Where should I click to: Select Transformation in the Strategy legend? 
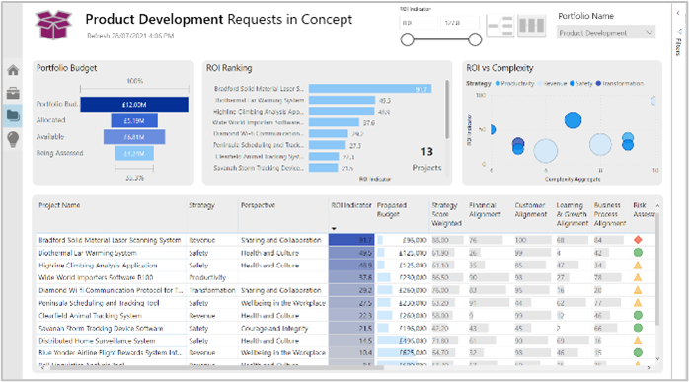pos(620,83)
